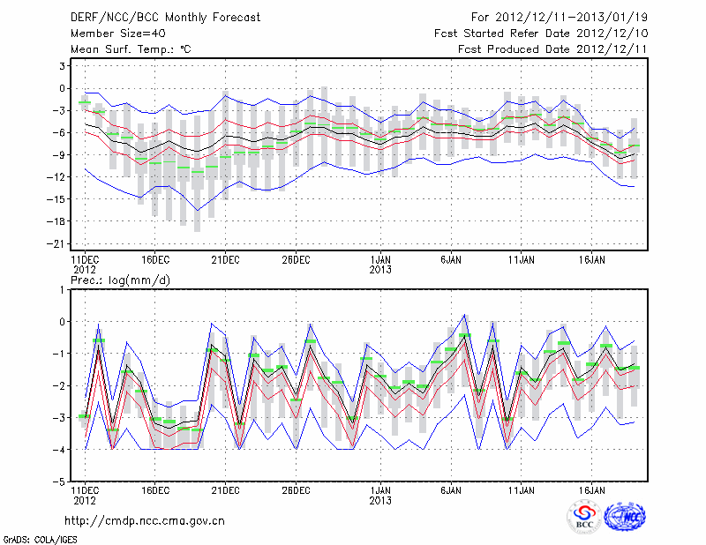The height and width of the screenshot is (545, 706).
Task: Select 26DEC tick on precipitation chart axis
Action: pos(296,489)
